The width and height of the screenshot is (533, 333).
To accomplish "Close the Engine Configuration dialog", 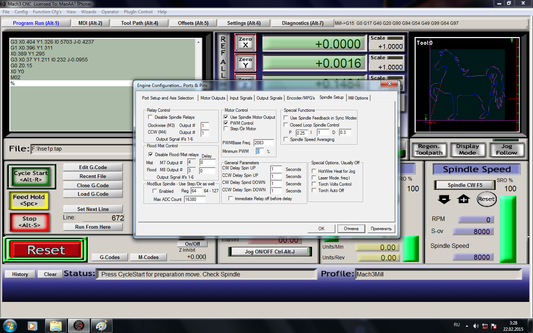I will (x=389, y=84).
